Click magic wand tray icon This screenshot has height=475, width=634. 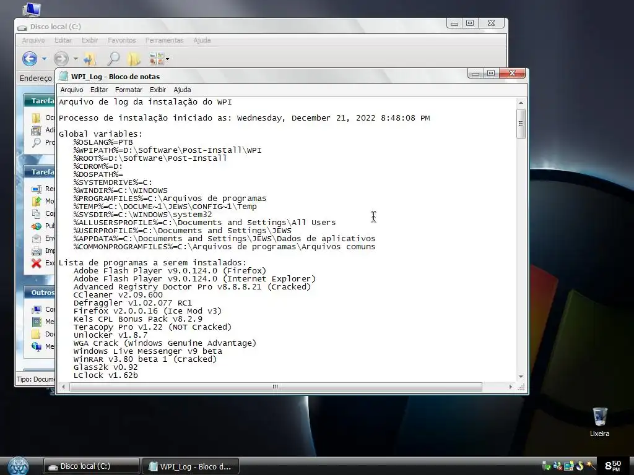click(x=591, y=466)
